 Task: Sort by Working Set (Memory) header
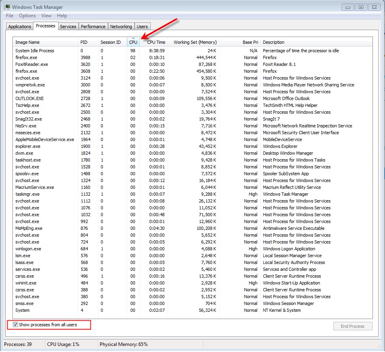(194, 42)
